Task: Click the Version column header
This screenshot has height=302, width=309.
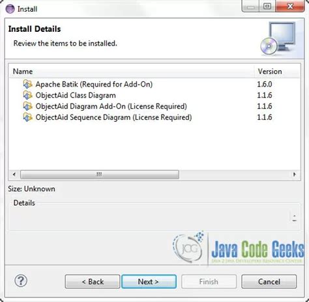Action: click(277, 72)
